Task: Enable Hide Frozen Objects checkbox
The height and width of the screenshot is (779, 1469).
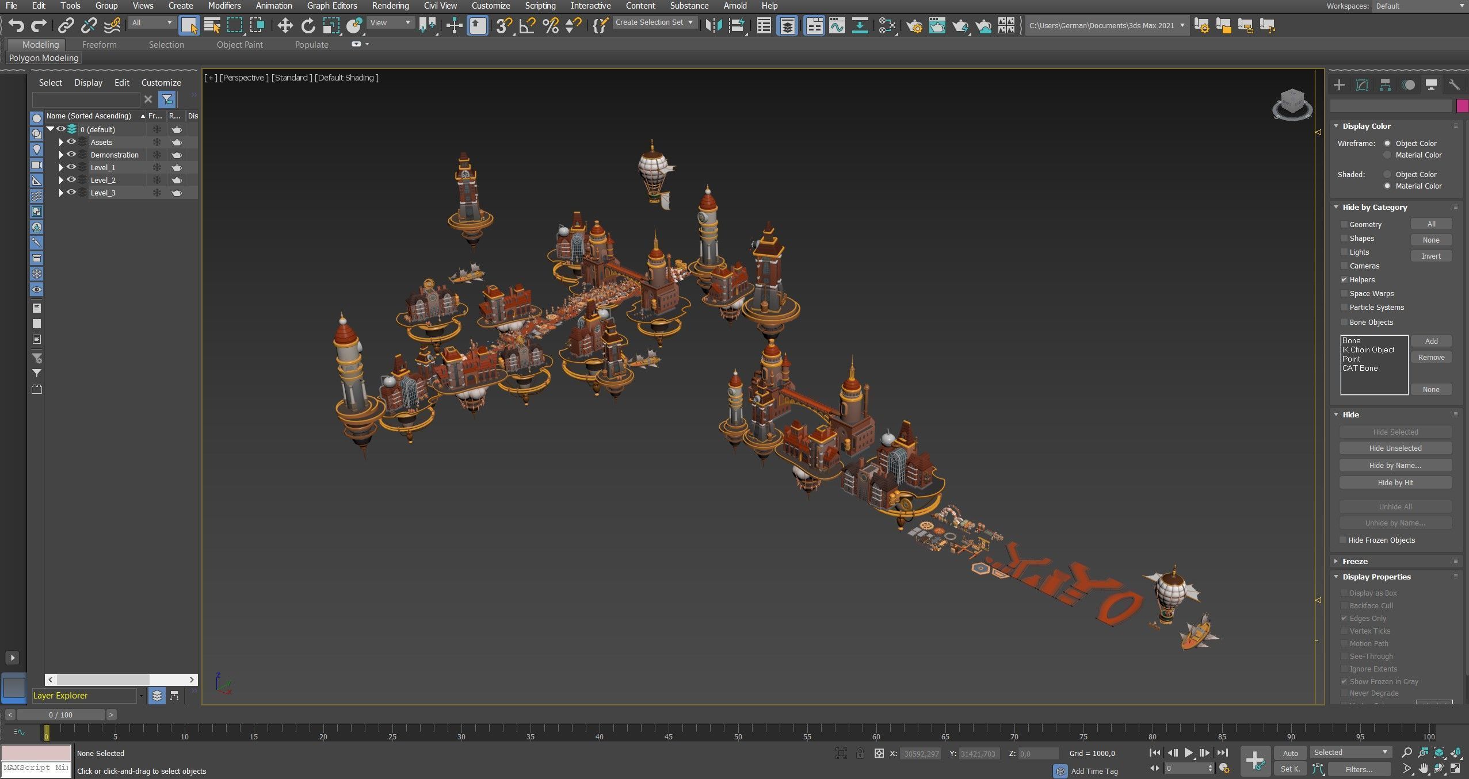Action: [1342, 540]
